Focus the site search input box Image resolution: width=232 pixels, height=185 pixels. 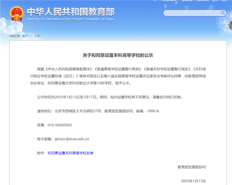pyautogui.click(x=189, y=13)
